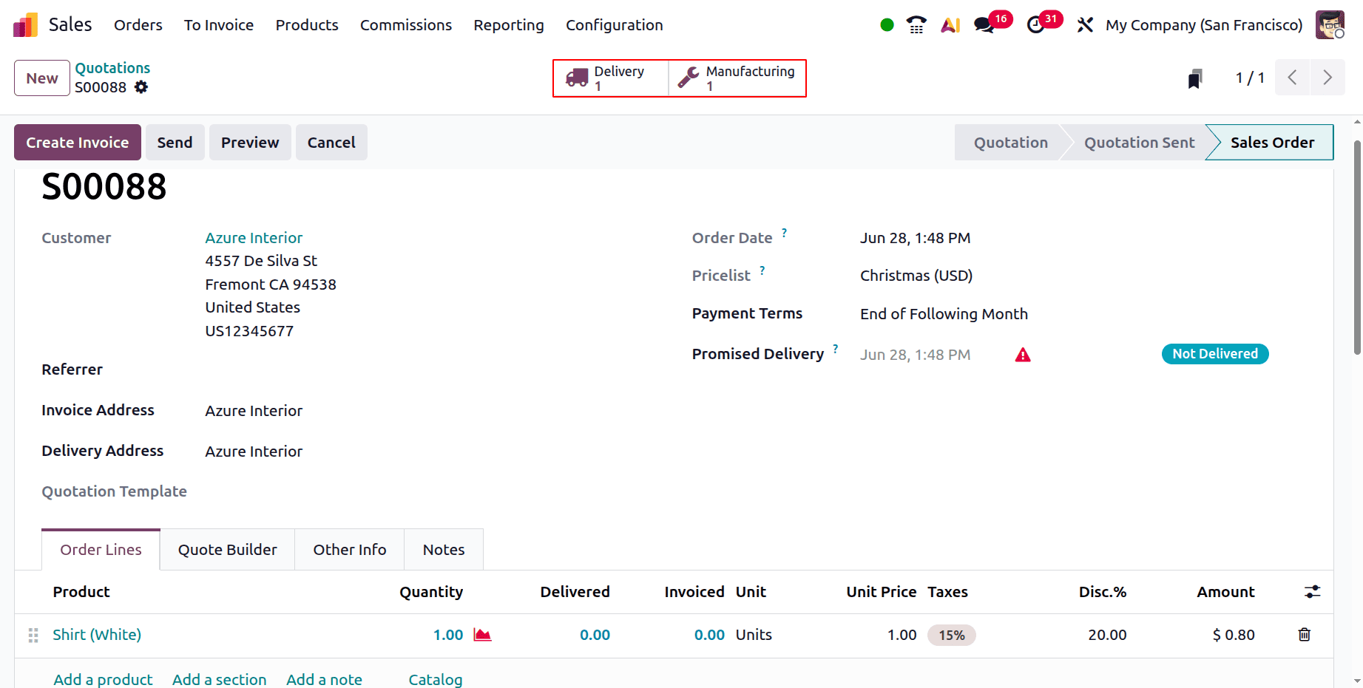Image resolution: width=1363 pixels, height=688 pixels.
Task: Click the Payment Terms field value
Action: [x=944, y=314]
